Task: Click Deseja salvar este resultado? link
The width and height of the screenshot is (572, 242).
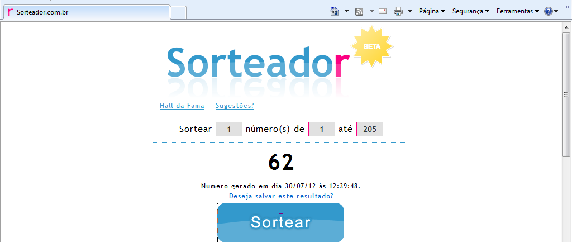Action: pos(281,196)
